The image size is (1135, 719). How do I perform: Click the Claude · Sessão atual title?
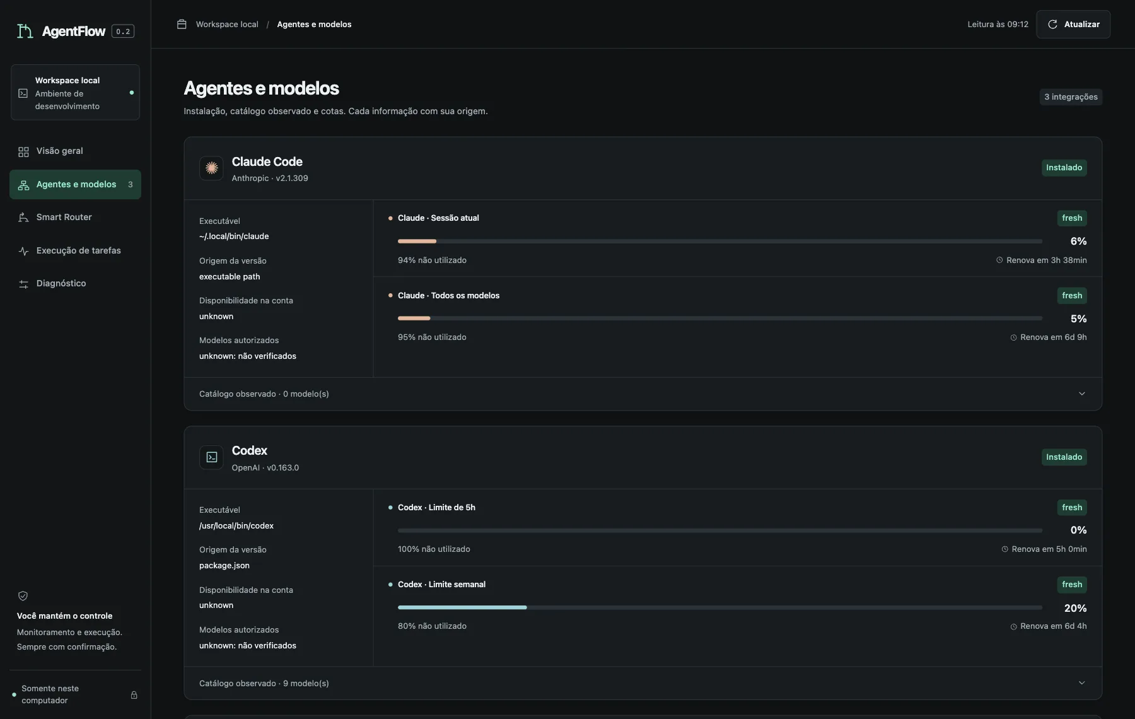coord(438,218)
